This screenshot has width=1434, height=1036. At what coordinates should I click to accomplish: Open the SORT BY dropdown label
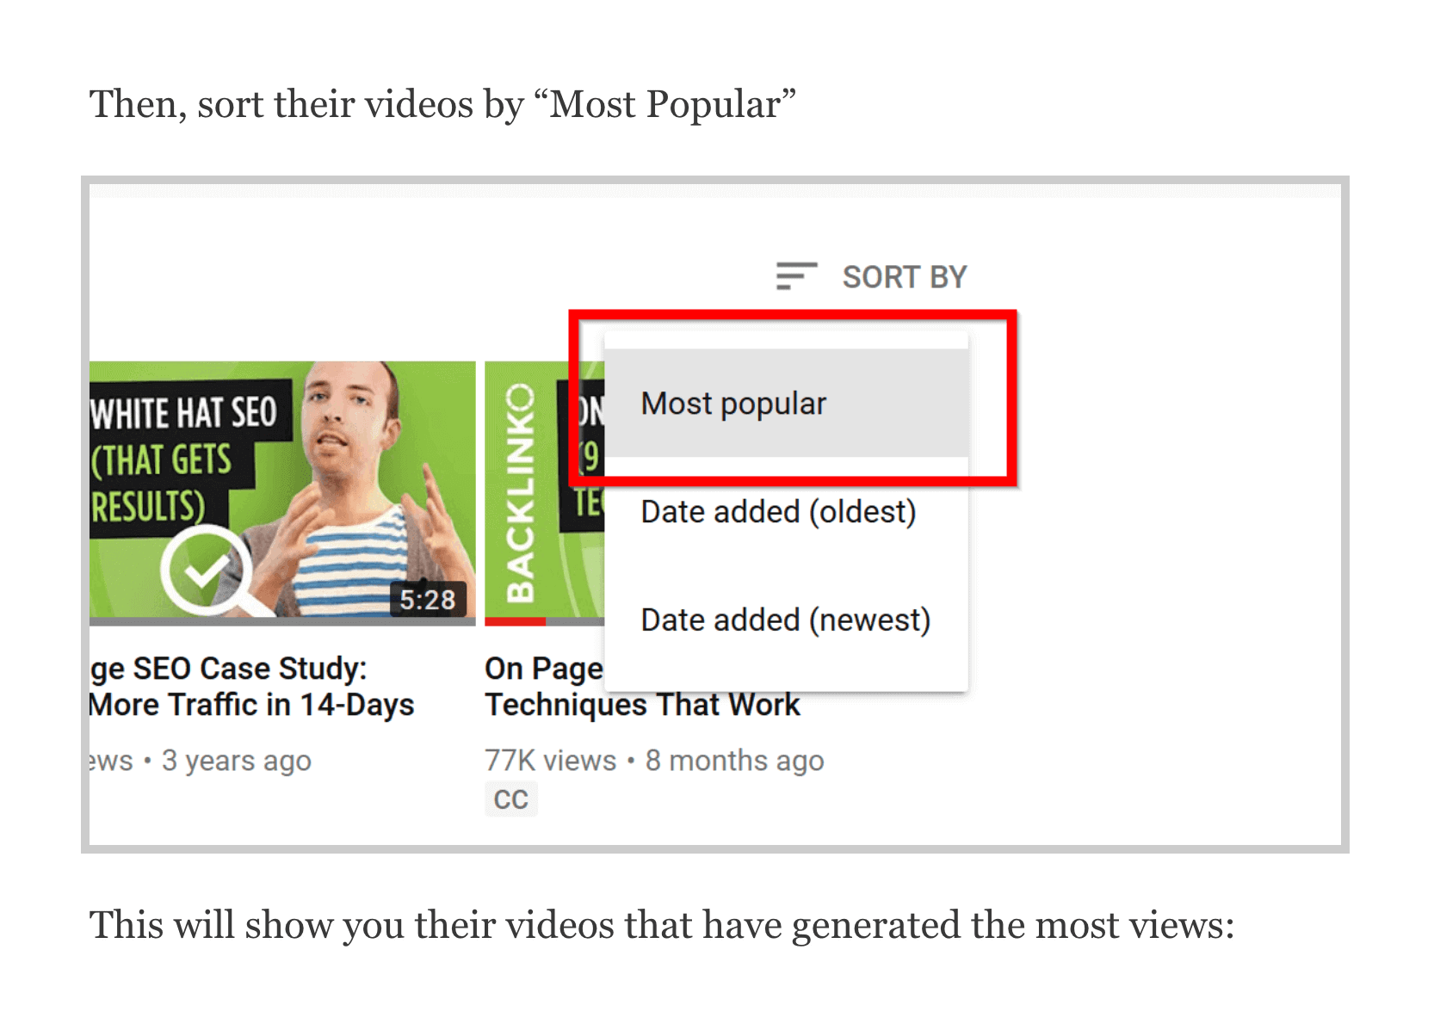click(905, 277)
